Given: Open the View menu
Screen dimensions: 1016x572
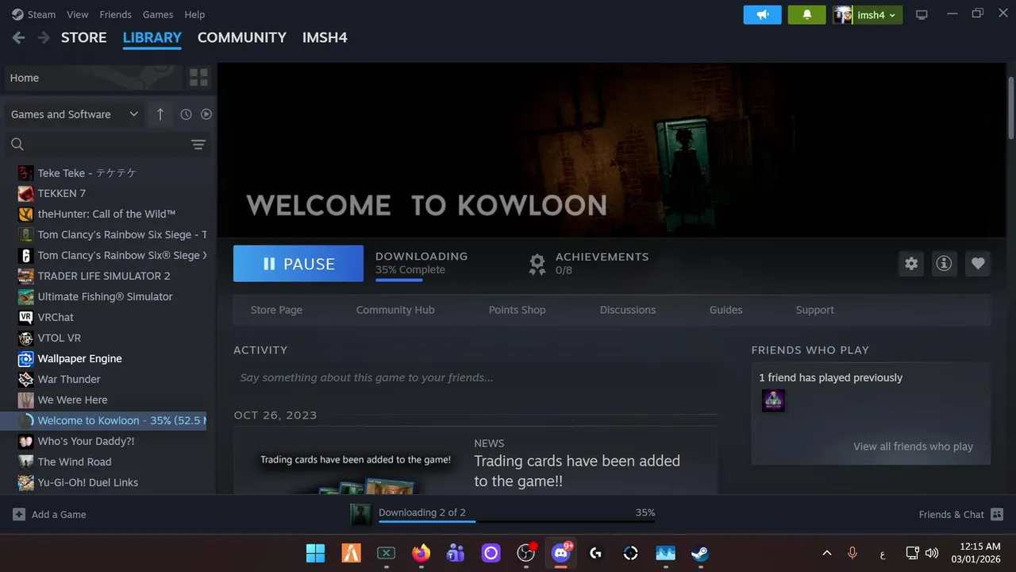Looking at the screenshot, I should pos(78,14).
